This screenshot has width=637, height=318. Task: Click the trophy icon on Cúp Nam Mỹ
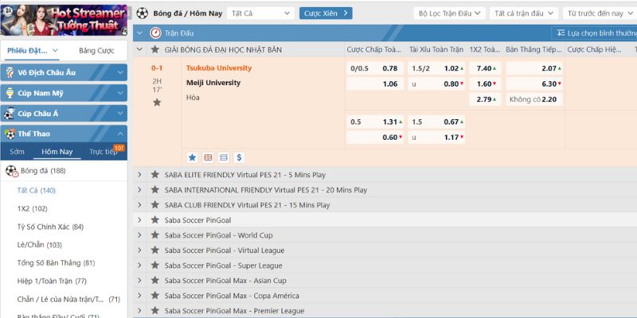[10, 93]
